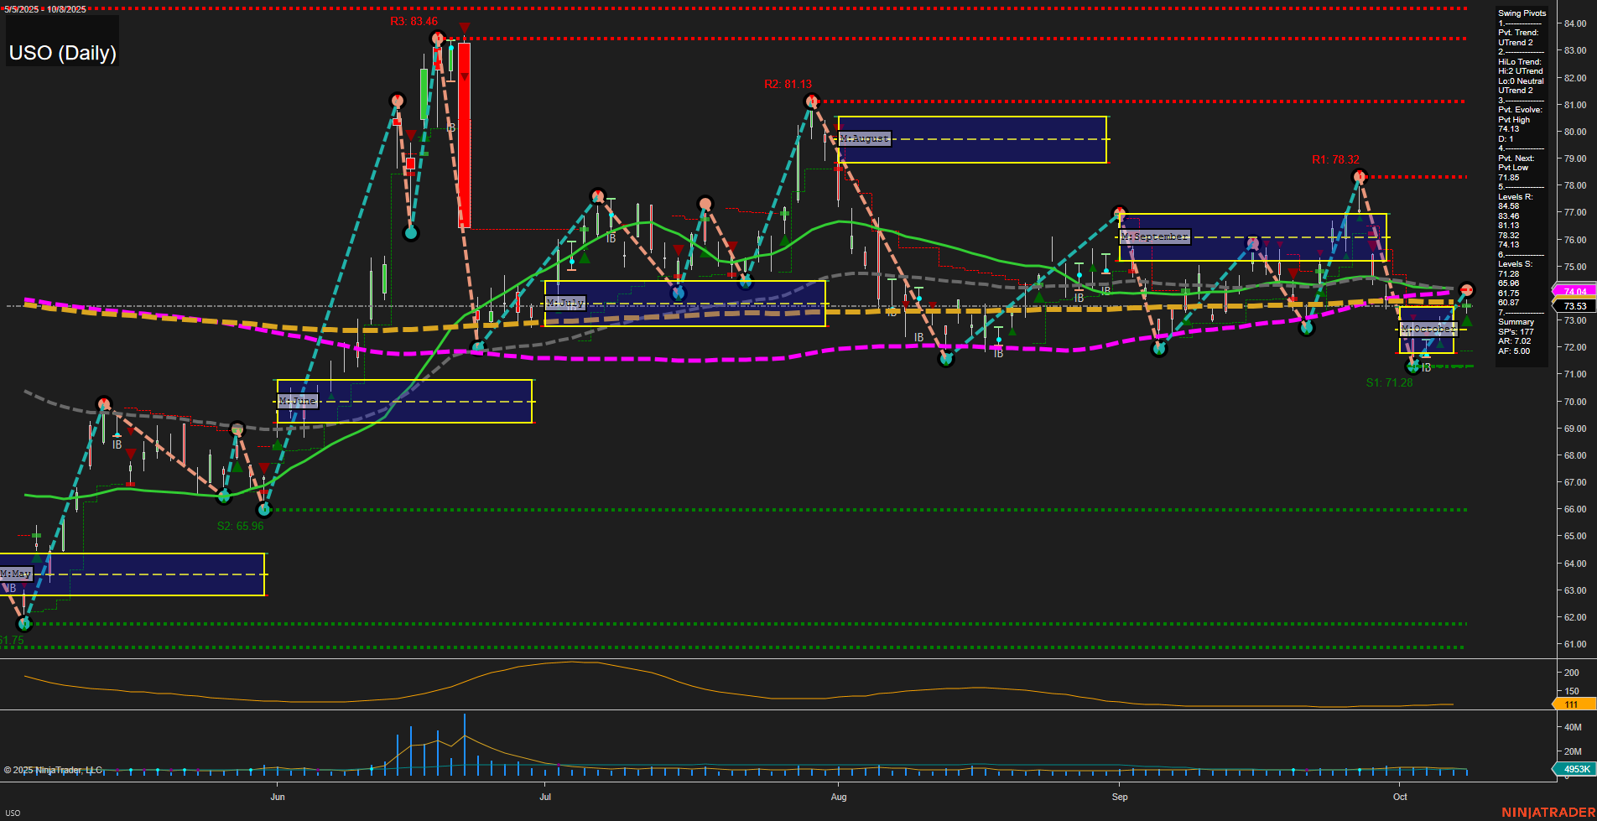
Task: Click the orange 111 indicator value marker
Action: (1572, 705)
